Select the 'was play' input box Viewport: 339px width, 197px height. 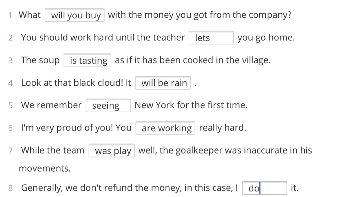112,151
